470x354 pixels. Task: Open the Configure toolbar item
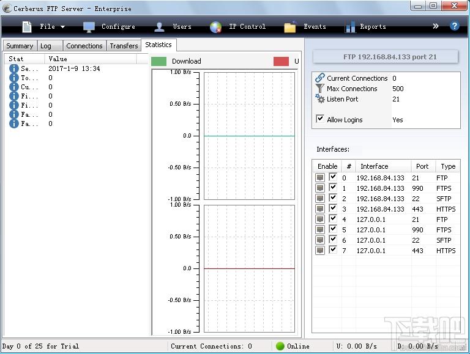tap(118, 27)
